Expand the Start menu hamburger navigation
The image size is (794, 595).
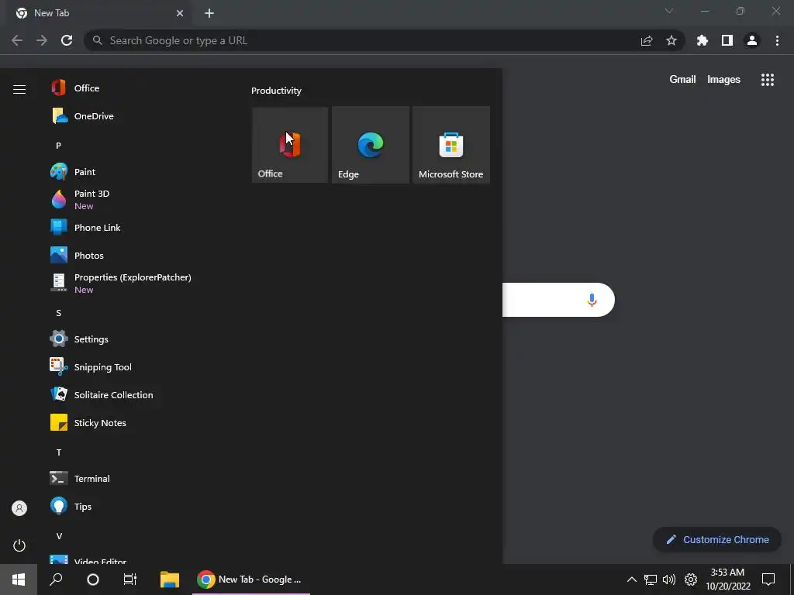19,90
